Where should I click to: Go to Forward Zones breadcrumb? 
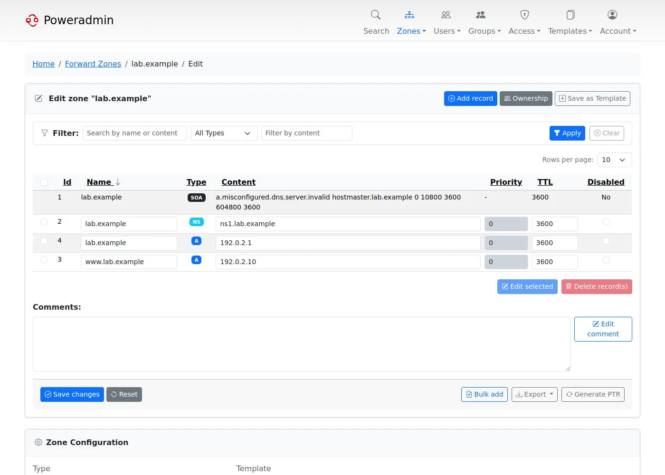point(93,64)
